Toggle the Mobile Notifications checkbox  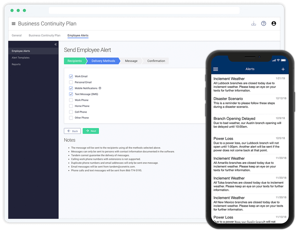(x=71, y=88)
